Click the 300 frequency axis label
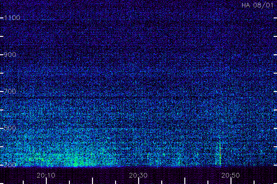This screenshot has width=277, height=184. pos(10,165)
